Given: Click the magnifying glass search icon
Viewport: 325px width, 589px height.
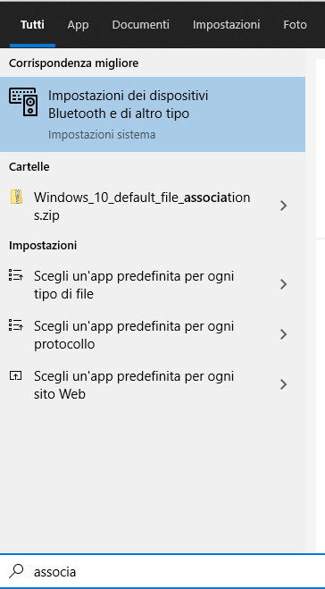Looking at the screenshot, I should [x=16, y=571].
